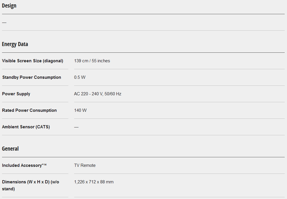Click the AC 220 - 240 V value

coord(98,94)
